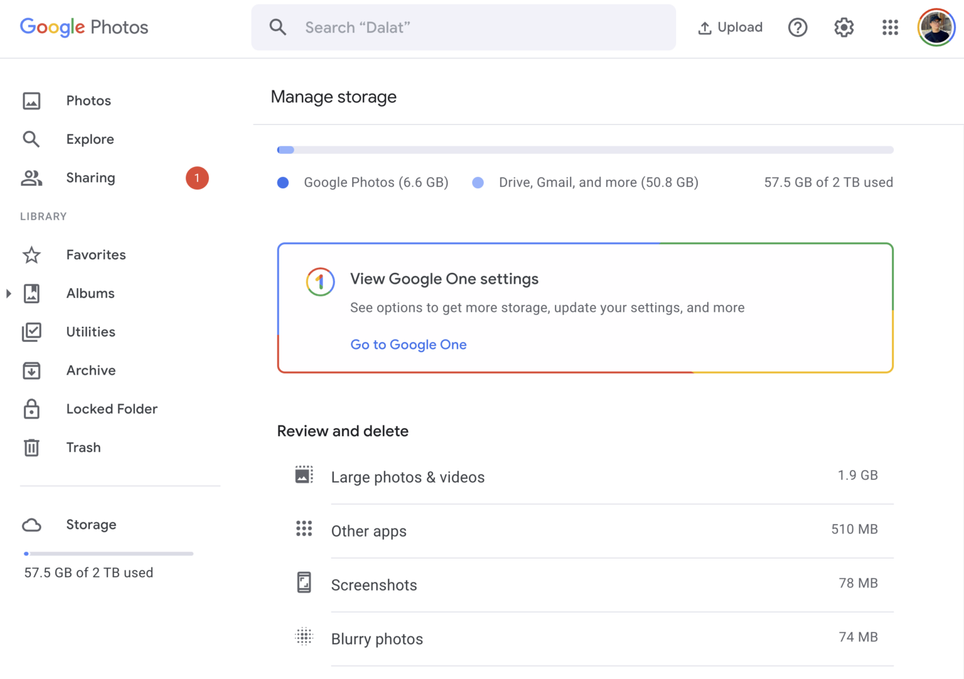Click the Blurry photos dotted icon

[x=304, y=636]
